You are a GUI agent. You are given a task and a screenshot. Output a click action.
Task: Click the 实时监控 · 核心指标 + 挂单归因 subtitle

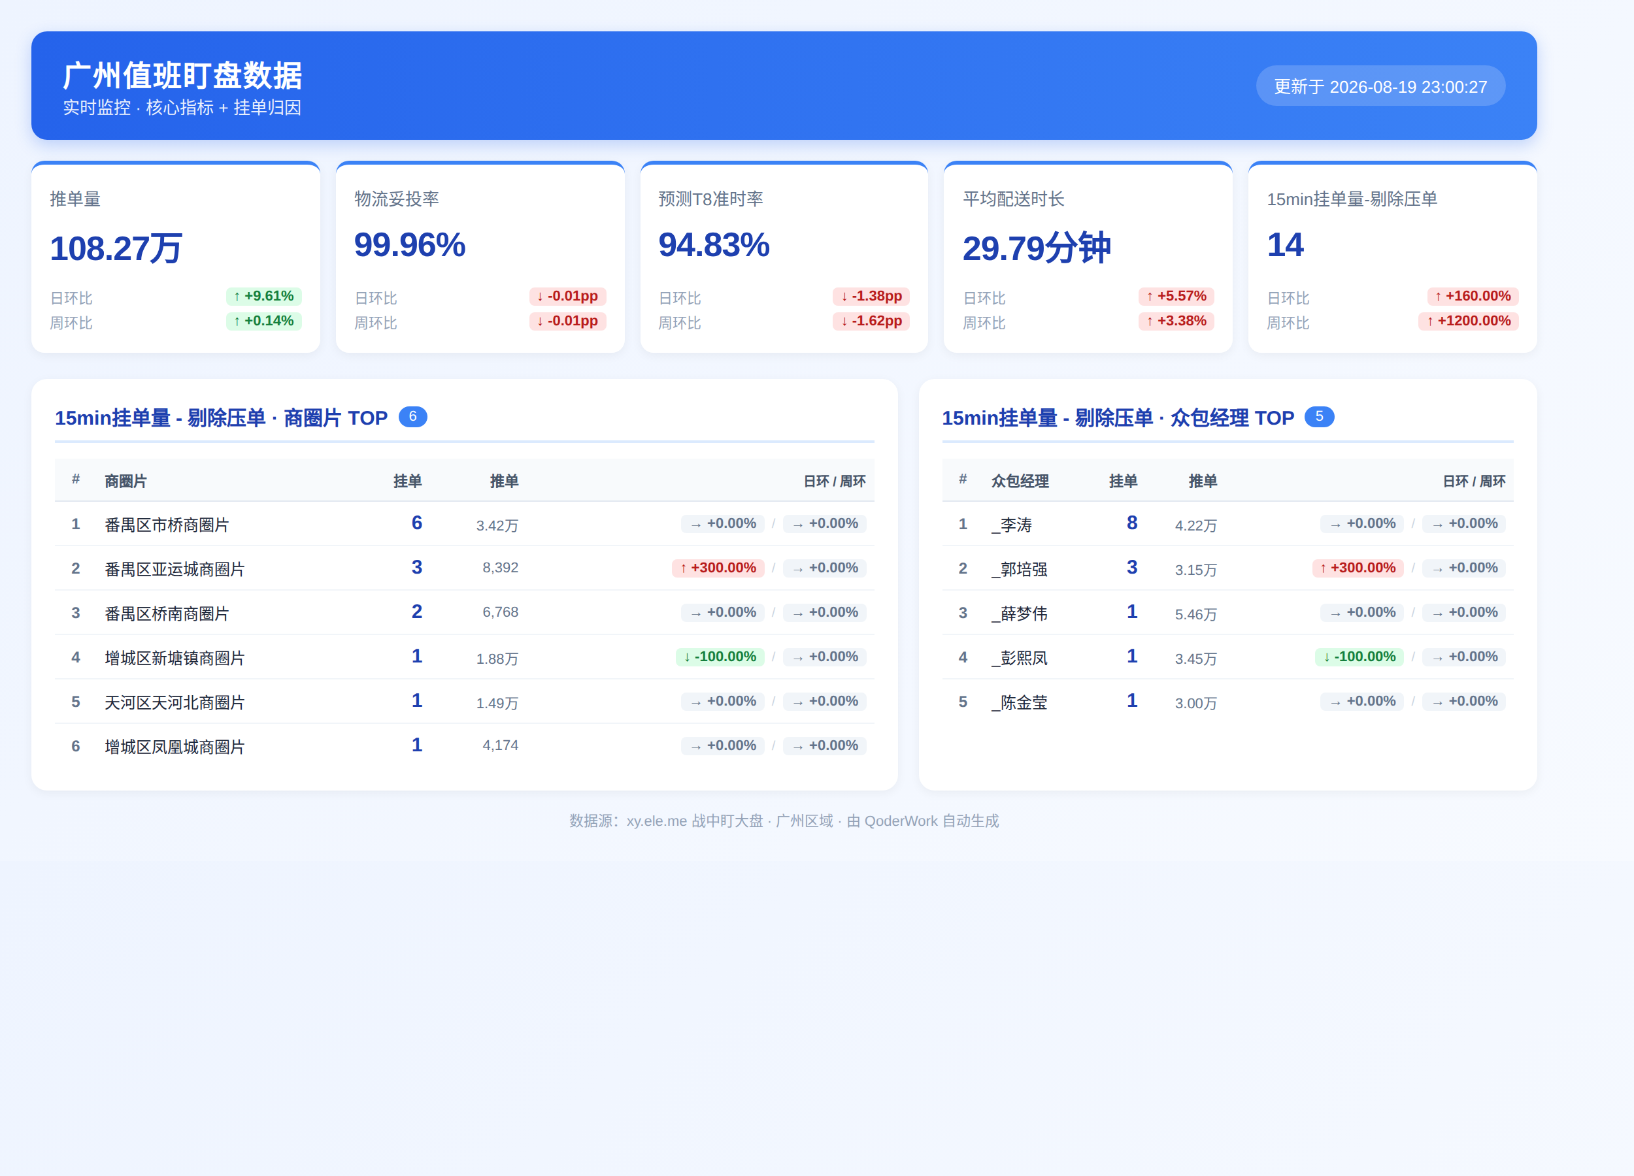(x=182, y=108)
